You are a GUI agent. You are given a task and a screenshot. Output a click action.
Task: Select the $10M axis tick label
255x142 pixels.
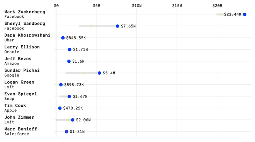pyautogui.click(x=137, y=6)
